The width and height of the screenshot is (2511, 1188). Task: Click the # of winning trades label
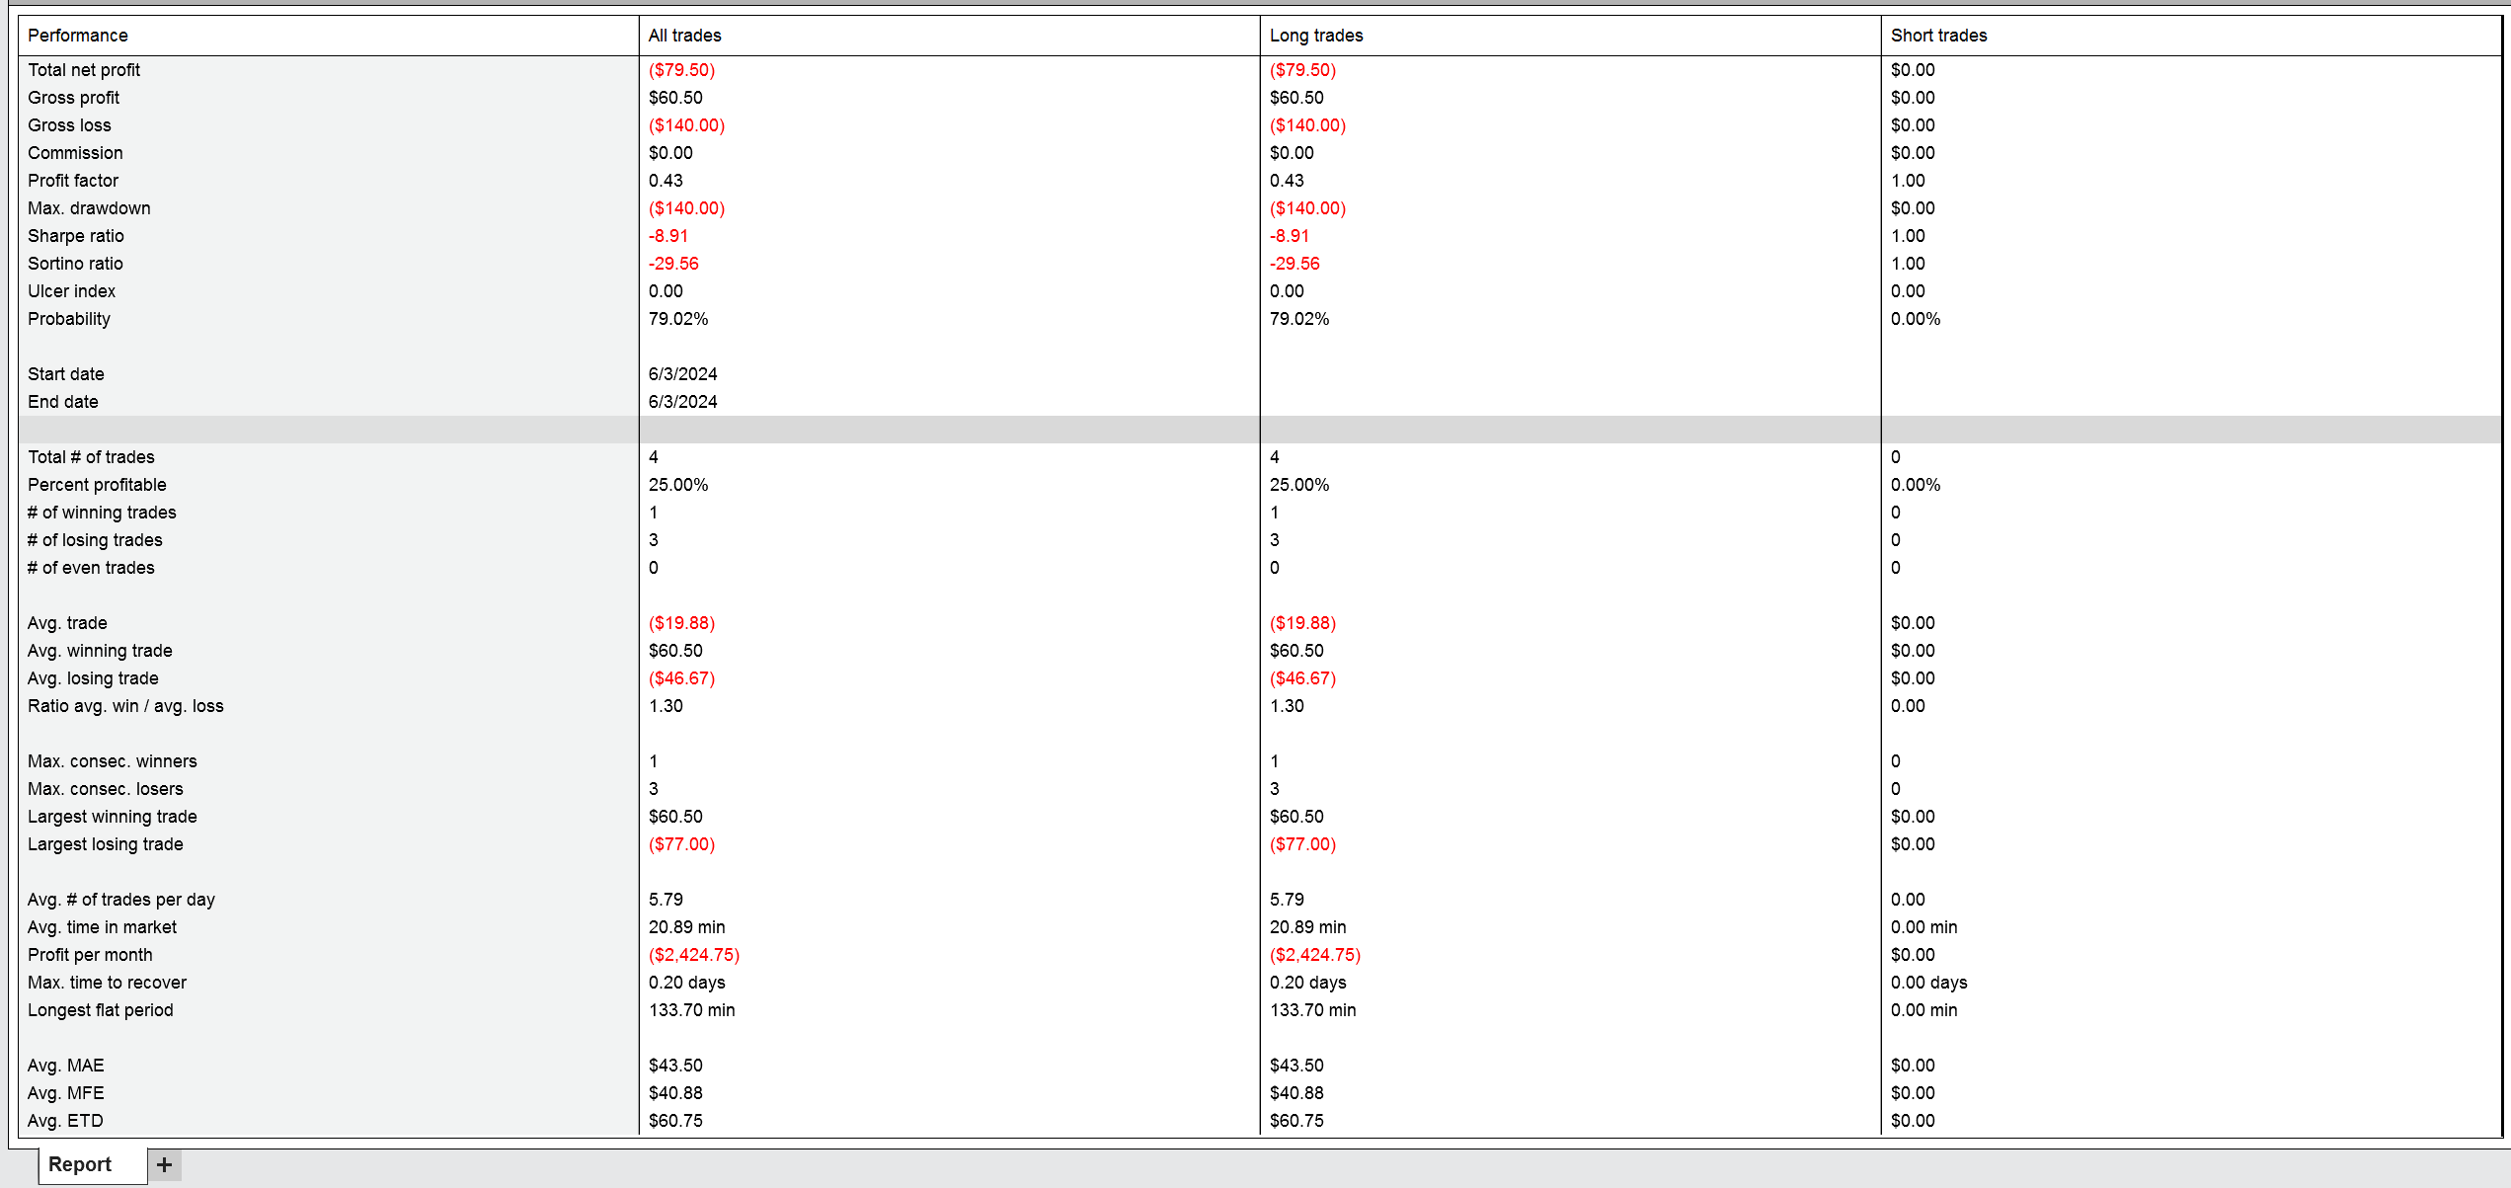pyautogui.click(x=102, y=513)
